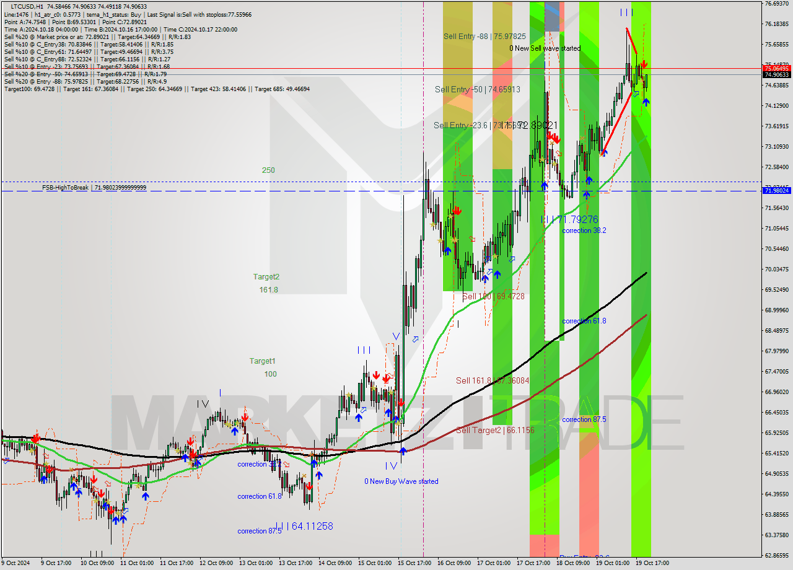Click the 76.69370 price axis label
This screenshot has width=793, height=570.
[777, 4]
